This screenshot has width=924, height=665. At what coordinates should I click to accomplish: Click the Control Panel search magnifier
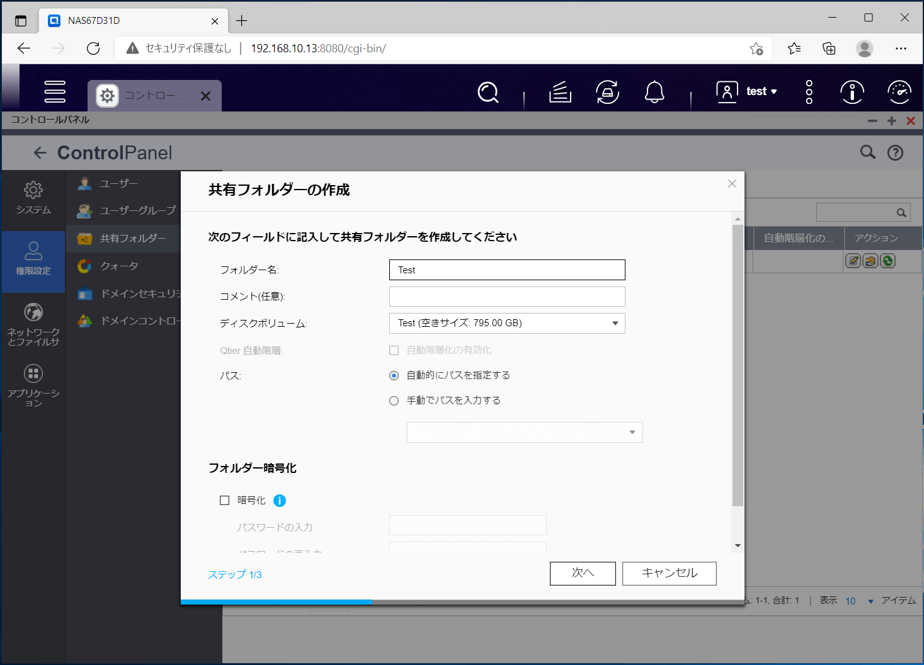[x=868, y=152]
